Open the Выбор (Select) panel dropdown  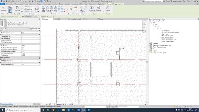[x=3, y=14]
